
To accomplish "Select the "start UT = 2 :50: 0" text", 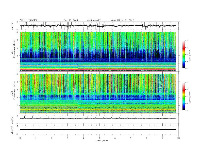I will 123,20.
